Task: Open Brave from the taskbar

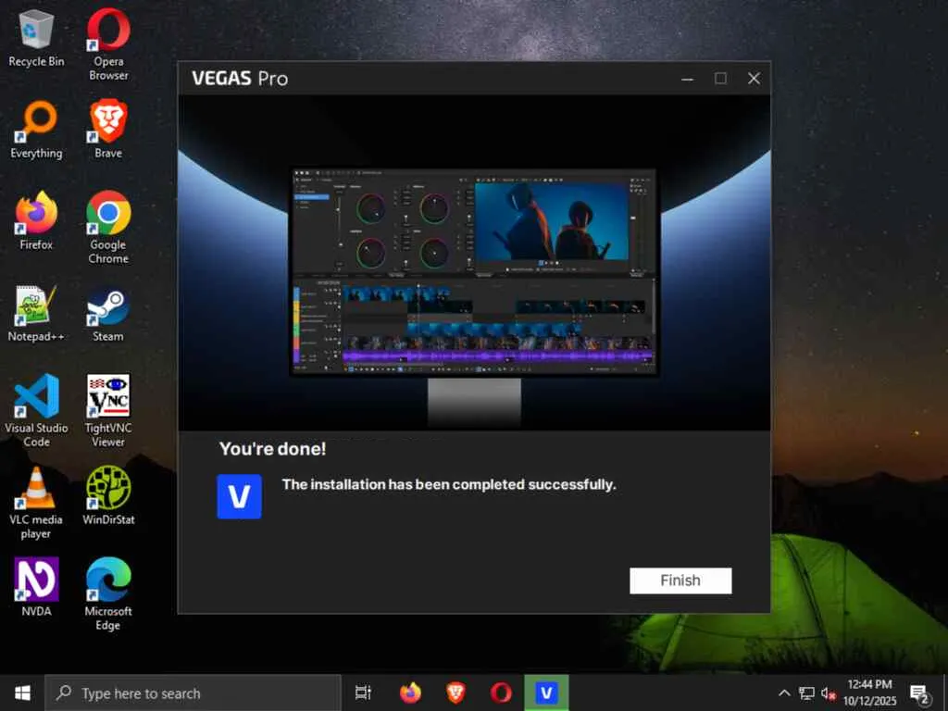Action: [x=455, y=692]
